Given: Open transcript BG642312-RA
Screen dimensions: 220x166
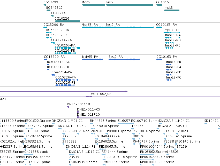Looking at the screenshot, I should (x=58, y=30).
